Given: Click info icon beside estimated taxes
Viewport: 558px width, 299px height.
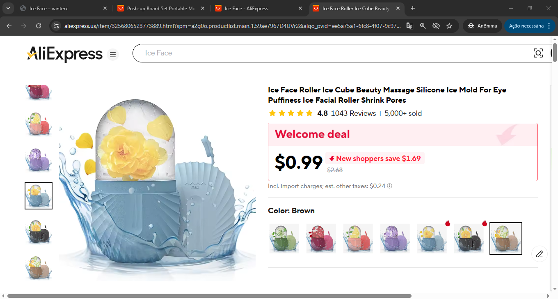Looking at the screenshot, I should (389, 186).
